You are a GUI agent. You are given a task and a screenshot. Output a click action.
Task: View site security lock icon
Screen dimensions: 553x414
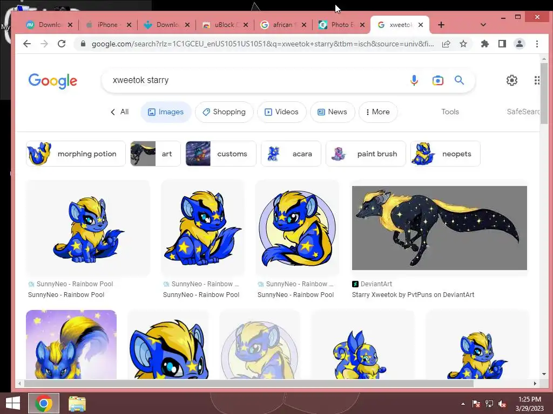[x=83, y=44]
